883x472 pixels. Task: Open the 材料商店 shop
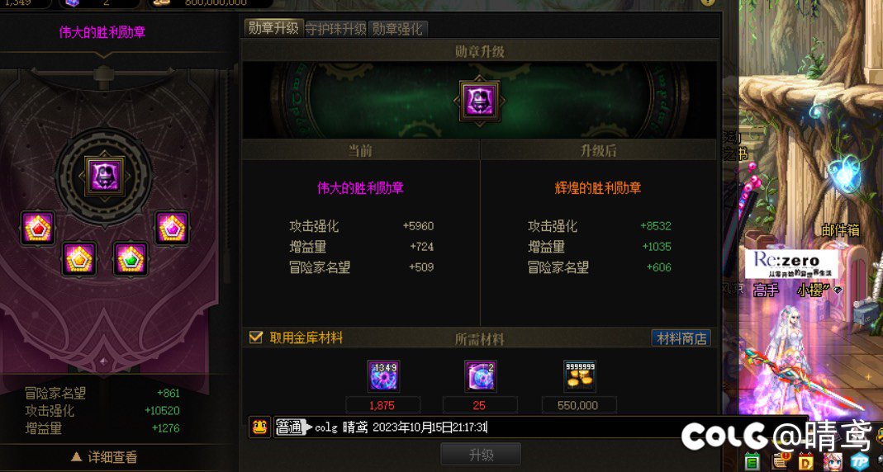[681, 338]
